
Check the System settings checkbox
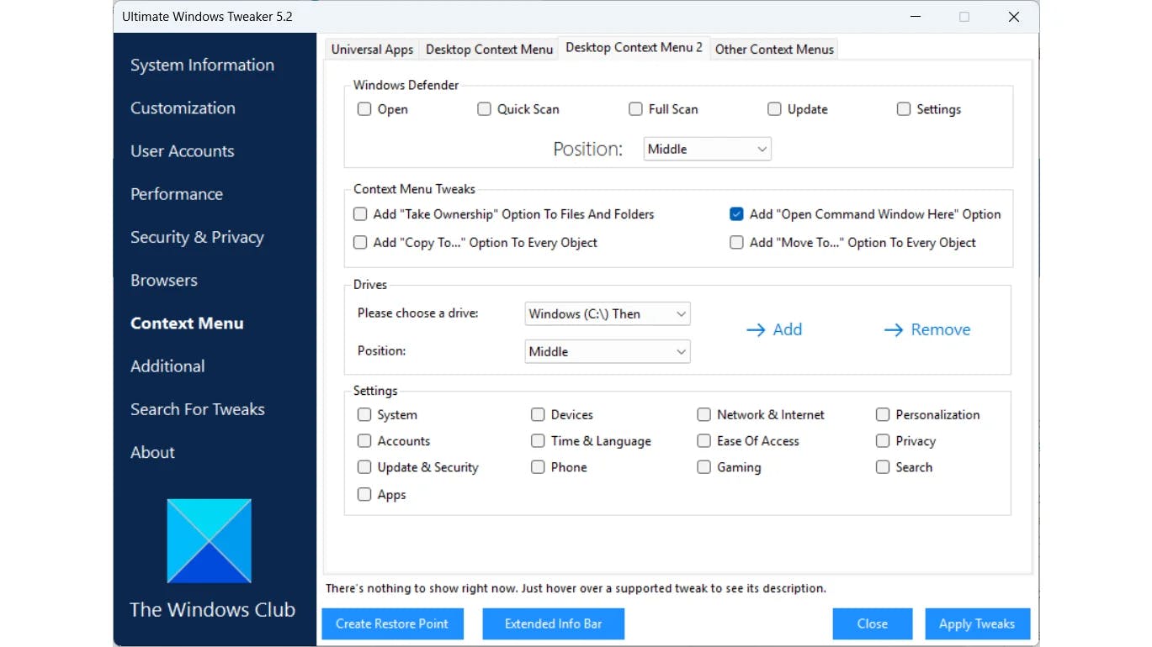(364, 414)
